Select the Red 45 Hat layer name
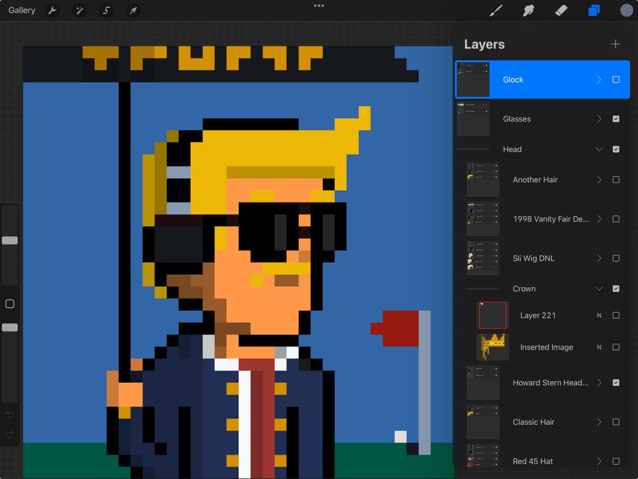Image resolution: width=638 pixels, height=479 pixels. click(x=533, y=461)
